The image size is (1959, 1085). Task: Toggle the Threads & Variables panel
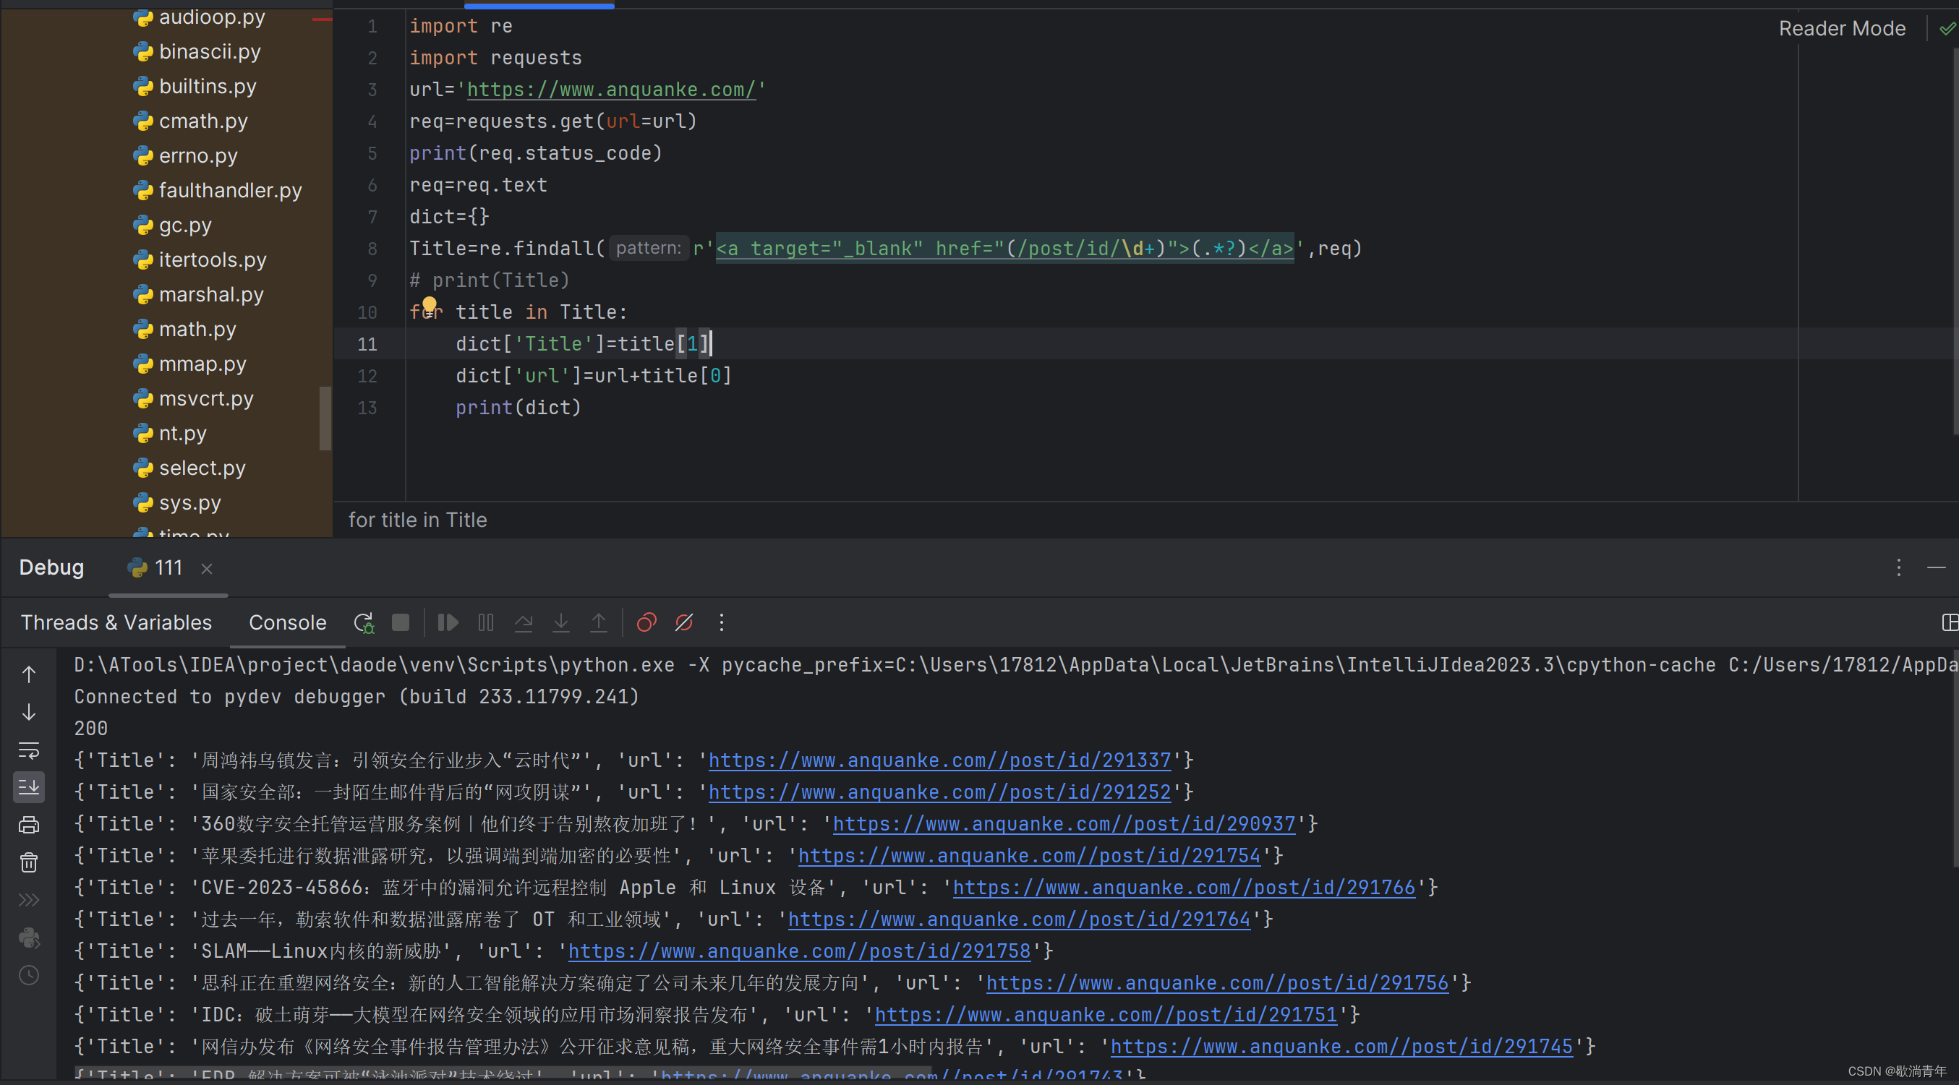(x=116, y=622)
